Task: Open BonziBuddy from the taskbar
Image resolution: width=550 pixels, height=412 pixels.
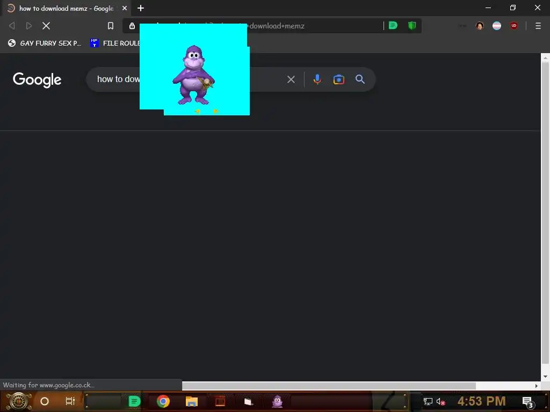Action: 277,401
